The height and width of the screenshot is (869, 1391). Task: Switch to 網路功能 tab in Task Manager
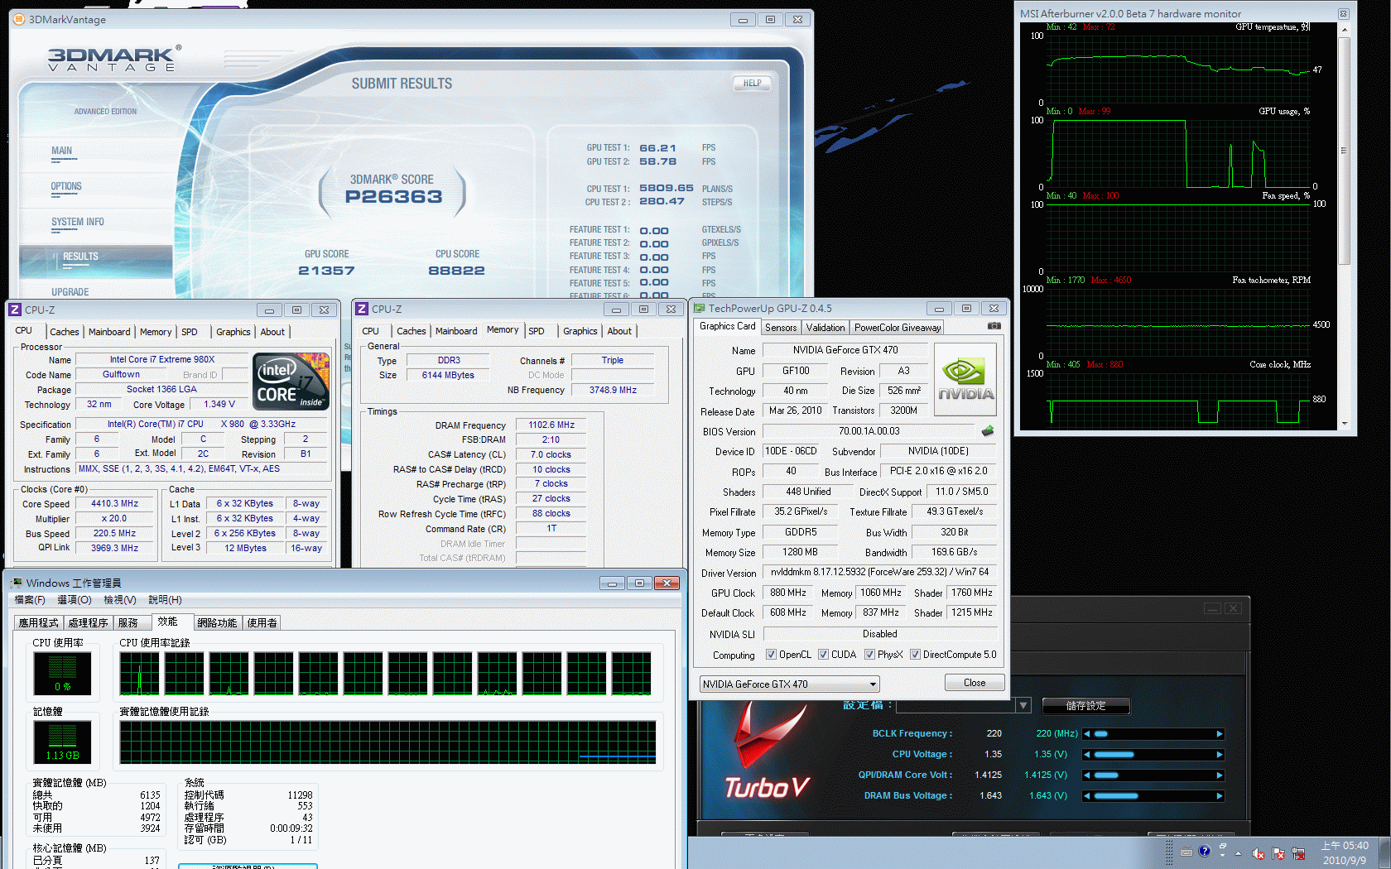point(218,623)
